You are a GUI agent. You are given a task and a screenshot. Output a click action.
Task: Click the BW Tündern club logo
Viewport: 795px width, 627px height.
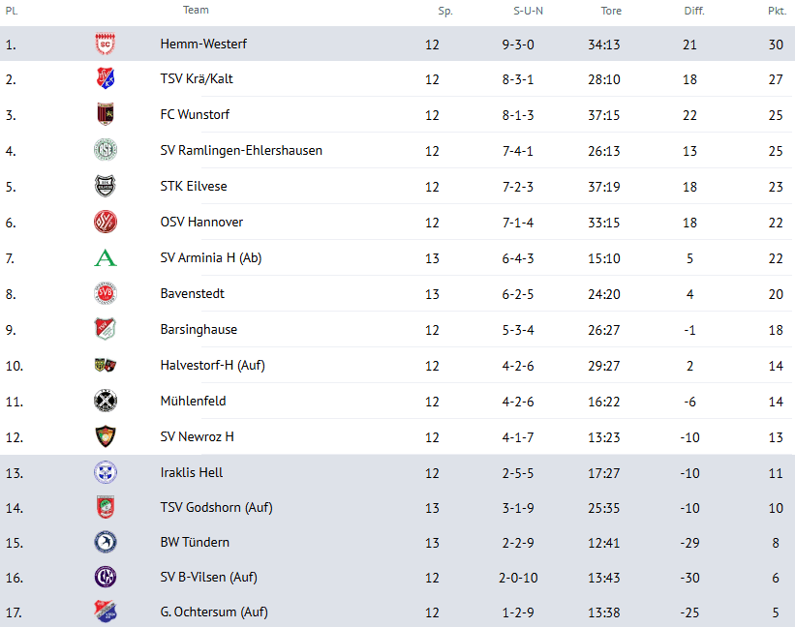[105, 542]
